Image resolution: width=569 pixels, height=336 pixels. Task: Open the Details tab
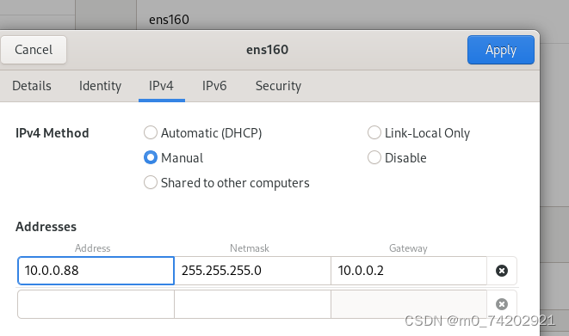(x=32, y=86)
